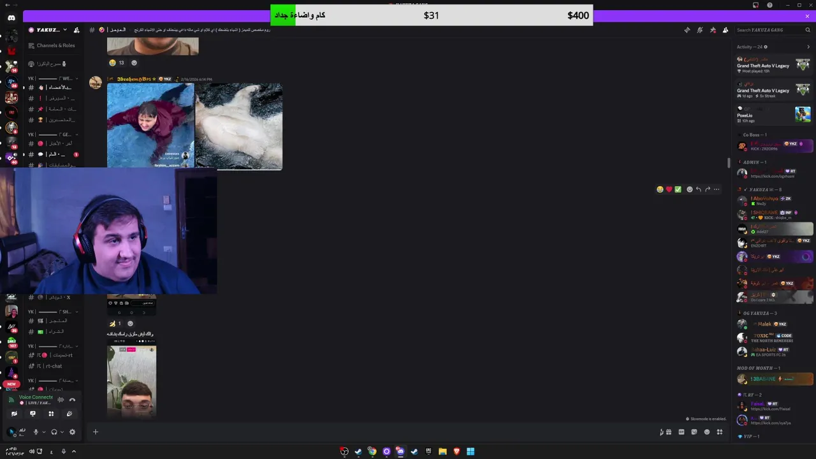Select the server icon with badge 14

point(11,66)
